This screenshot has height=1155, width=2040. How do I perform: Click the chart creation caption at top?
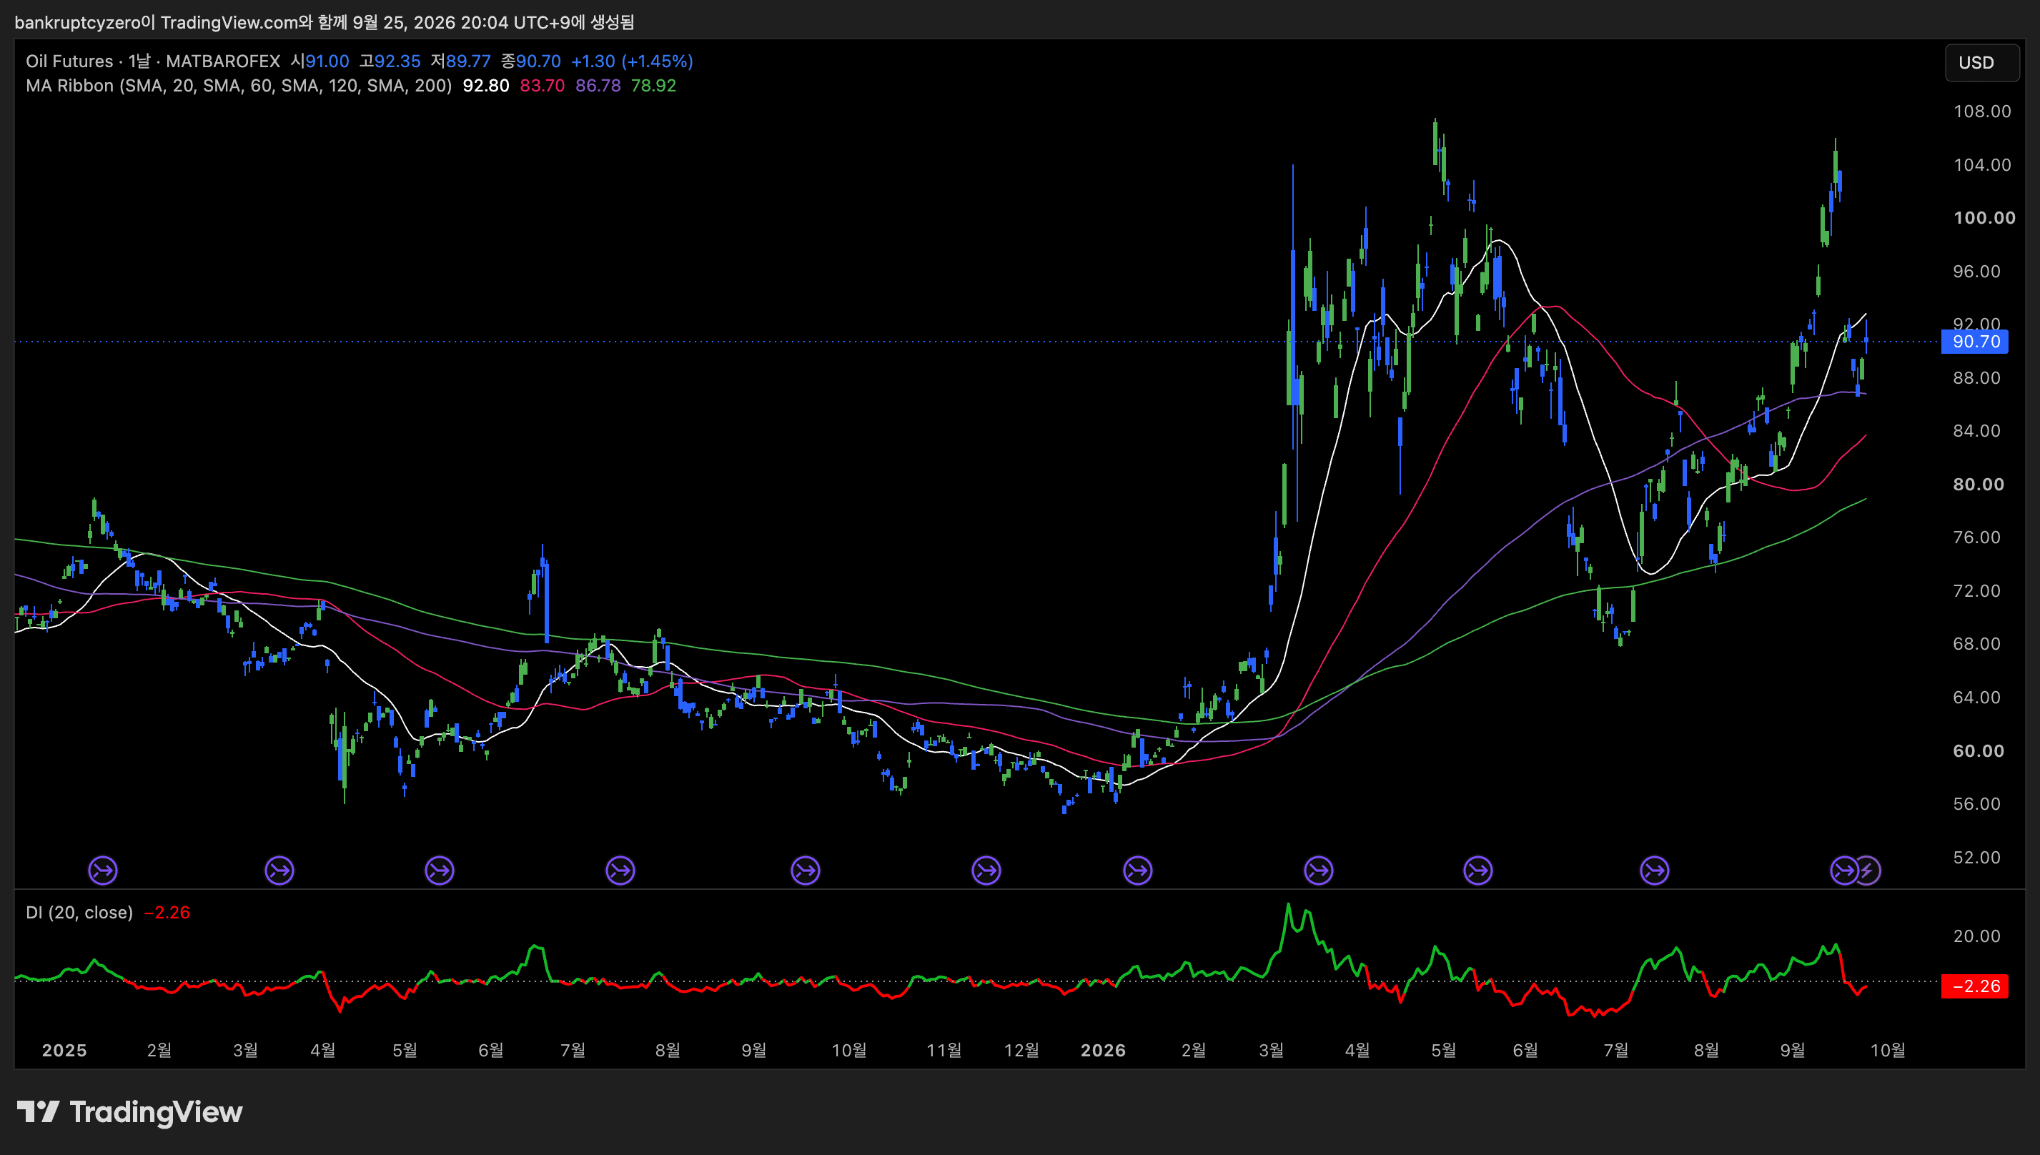(325, 22)
